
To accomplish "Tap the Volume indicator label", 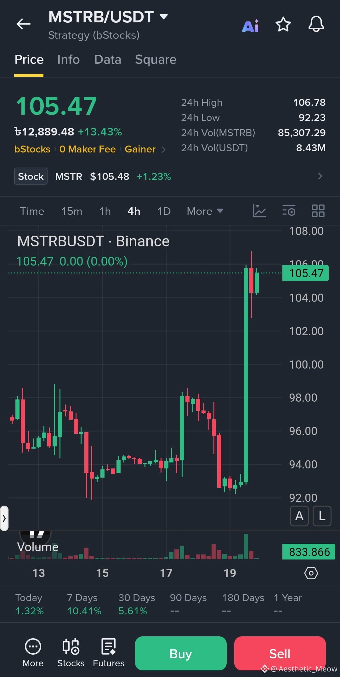I will 38,547.
